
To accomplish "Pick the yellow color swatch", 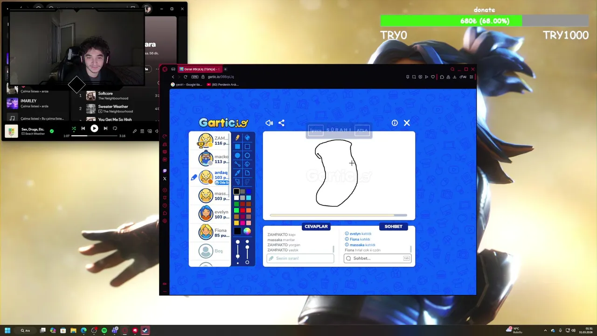I will click(236, 223).
